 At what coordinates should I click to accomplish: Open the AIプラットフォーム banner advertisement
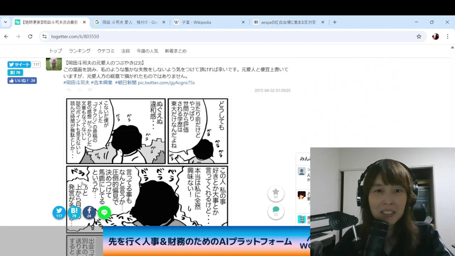207,241
